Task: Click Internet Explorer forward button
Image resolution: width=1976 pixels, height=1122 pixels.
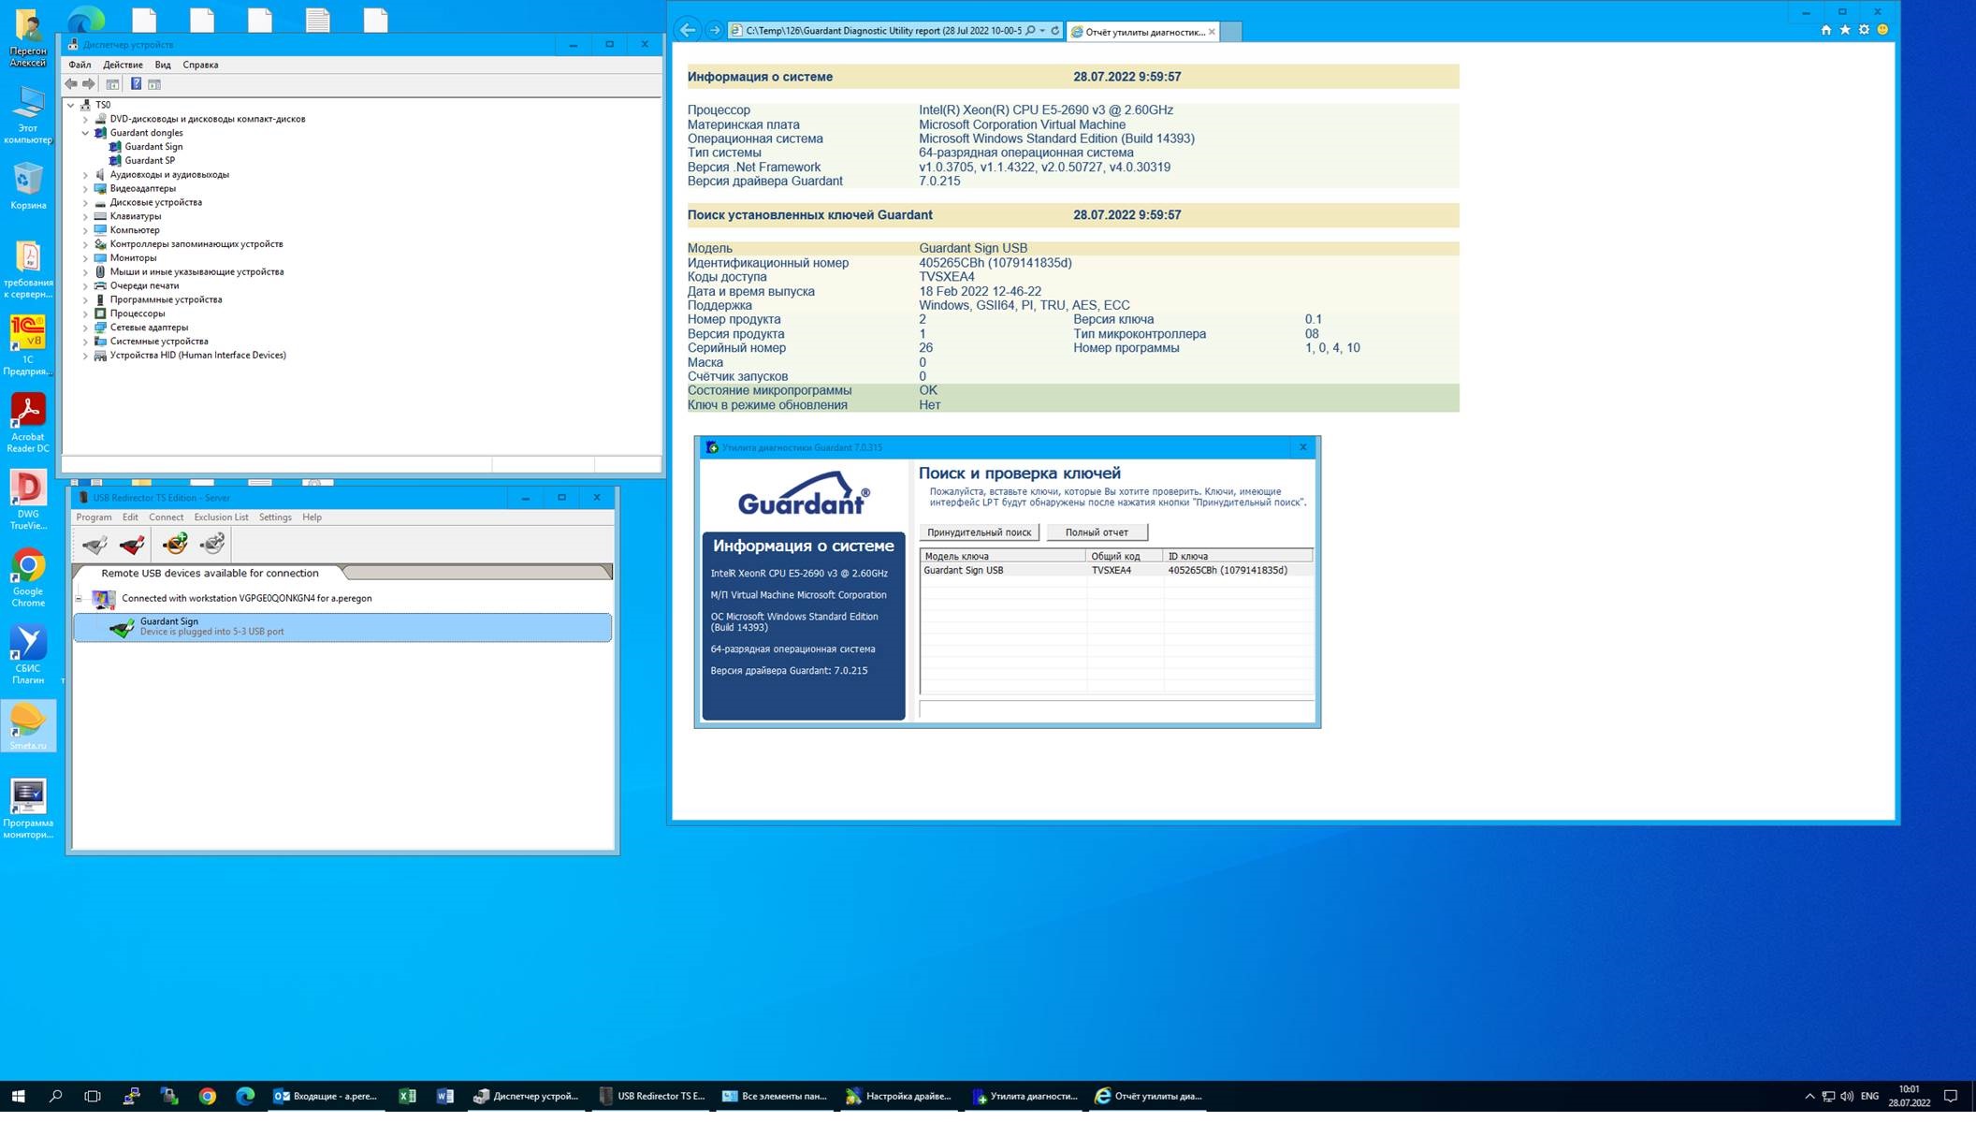Action: tap(715, 30)
